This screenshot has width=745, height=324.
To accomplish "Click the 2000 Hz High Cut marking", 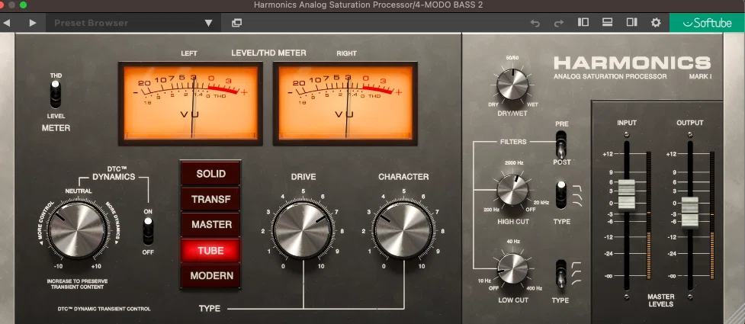I will [514, 163].
